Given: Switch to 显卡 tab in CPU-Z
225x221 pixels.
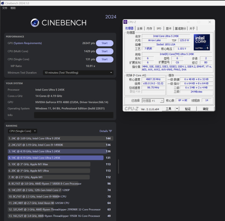Looking at the screenshot, I should coord(169,29).
